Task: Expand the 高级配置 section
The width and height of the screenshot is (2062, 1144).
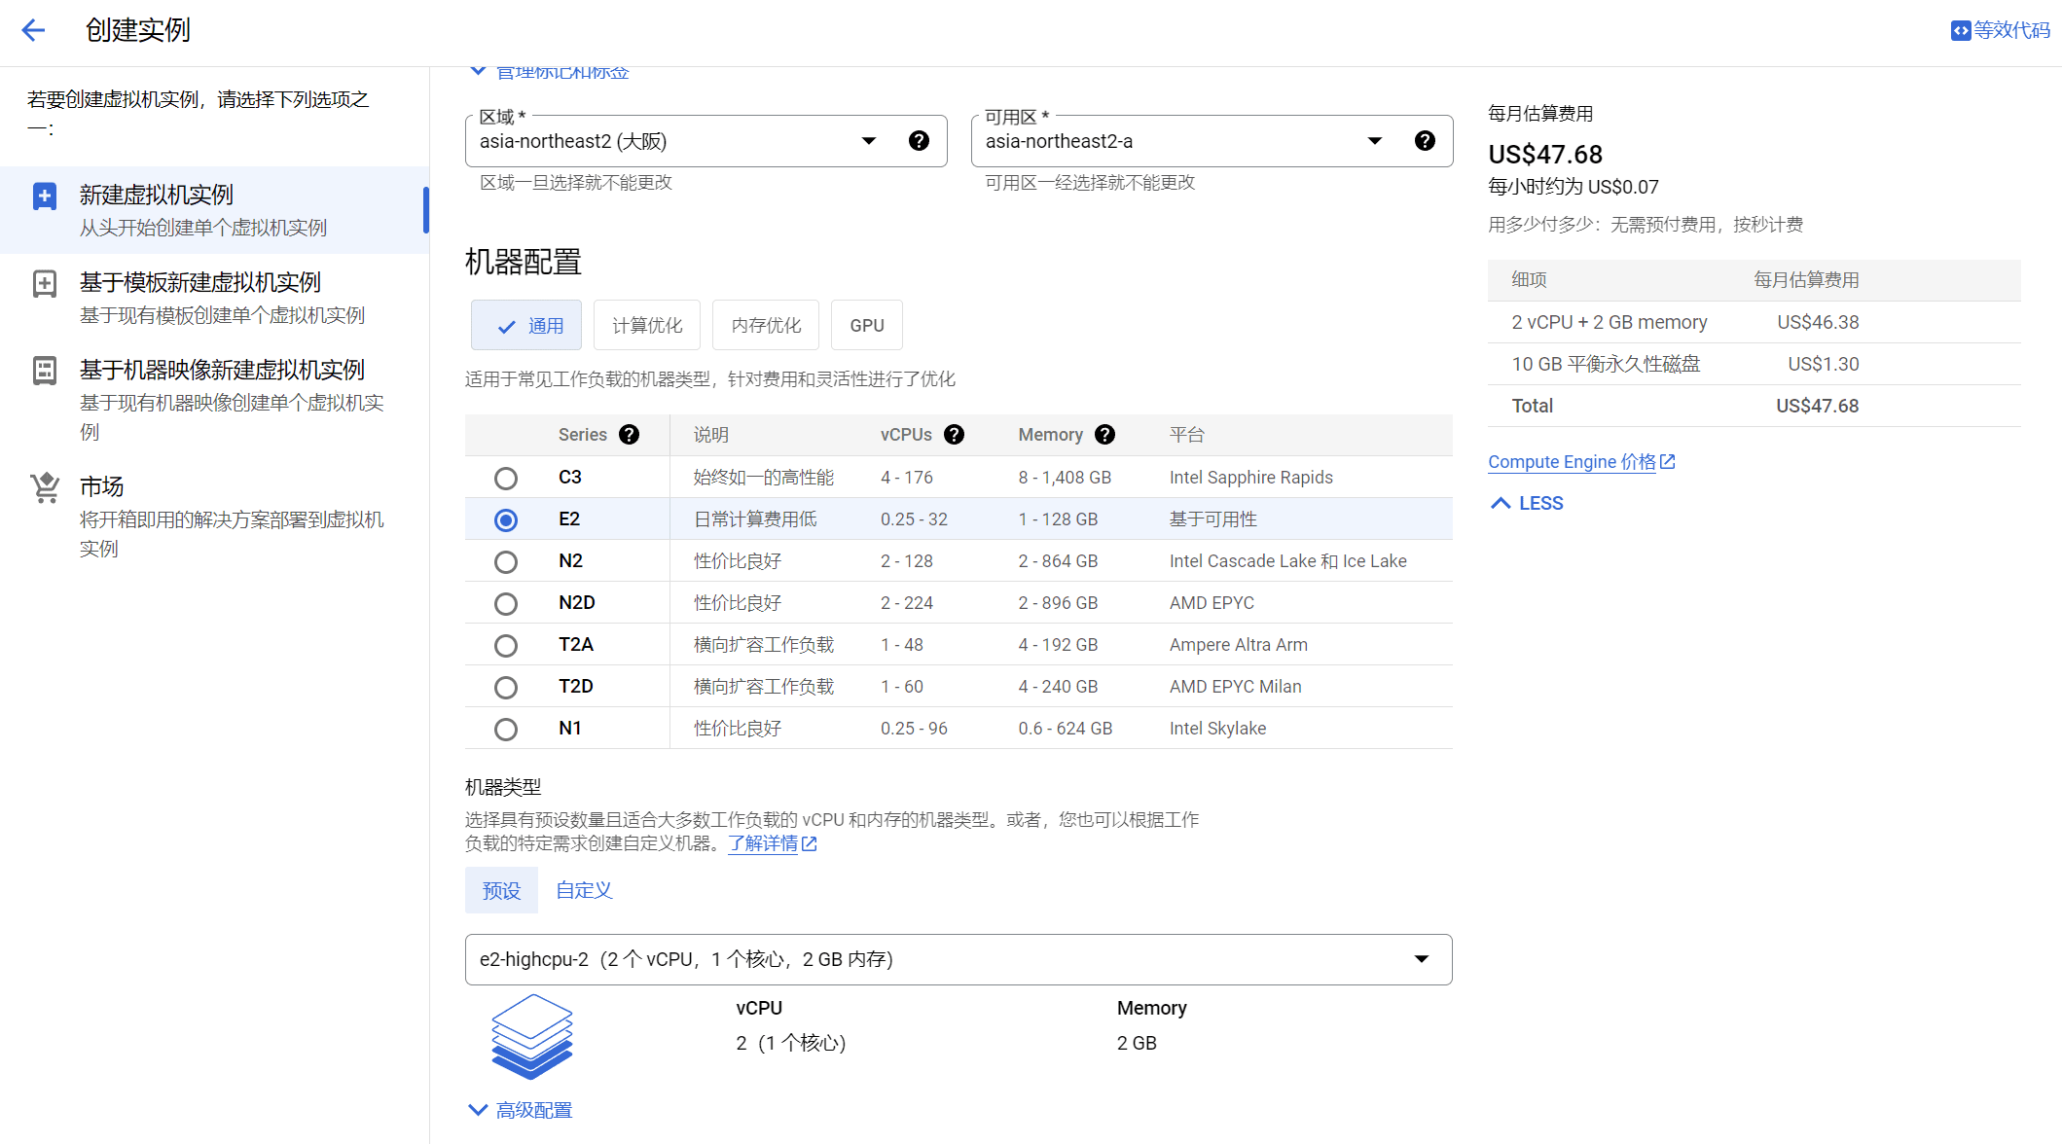Action: [x=519, y=1109]
